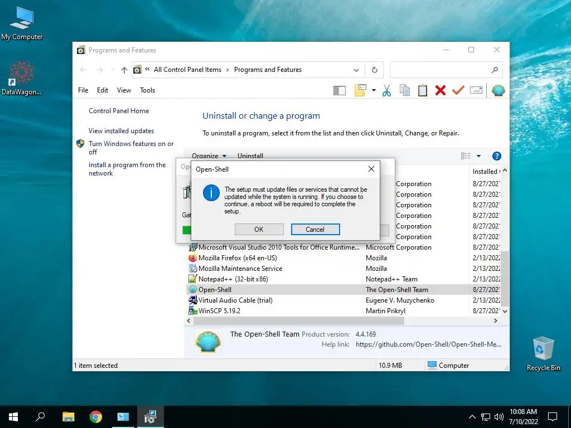Image resolution: width=571 pixels, height=428 pixels.
Task: Click the Eugene V. Muzychenko publisher cell
Action: [400, 300]
